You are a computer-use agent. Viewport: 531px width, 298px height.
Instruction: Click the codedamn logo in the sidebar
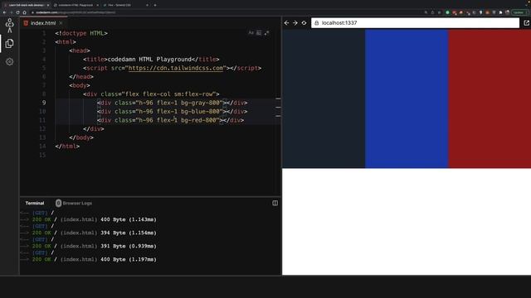pos(9,26)
